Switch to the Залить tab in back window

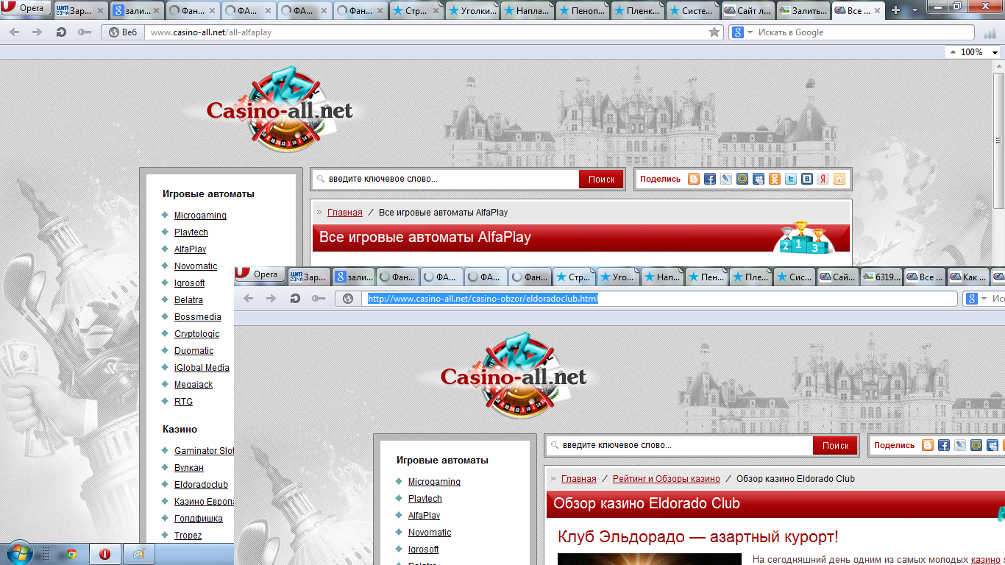[x=803, y=11]
